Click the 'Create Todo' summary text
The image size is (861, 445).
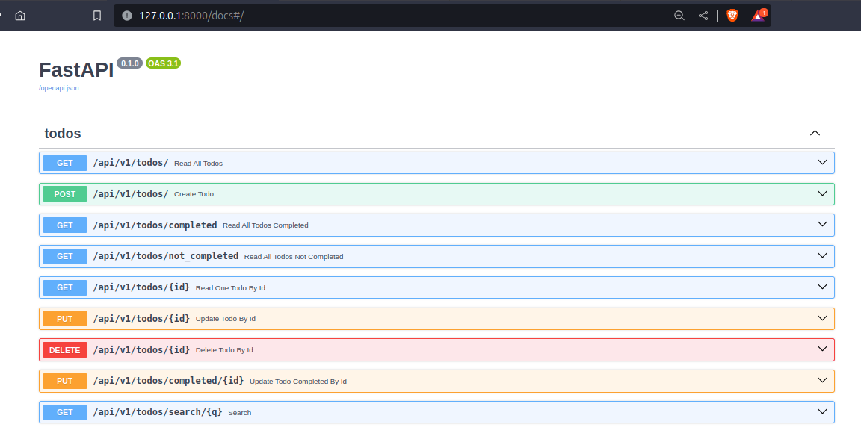(194, 194)
